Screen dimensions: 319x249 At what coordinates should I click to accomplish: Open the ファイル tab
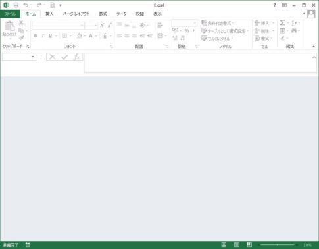pyautogui.click(x=10, y=14)
